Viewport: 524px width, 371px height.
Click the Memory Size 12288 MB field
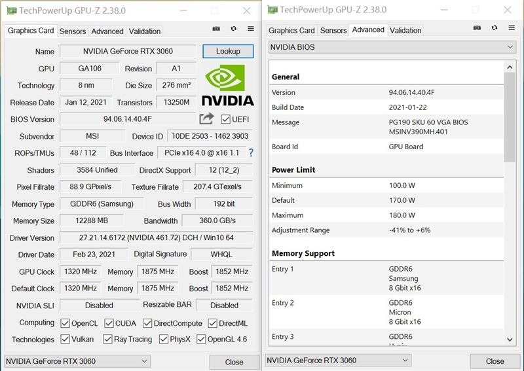(92, 221)
